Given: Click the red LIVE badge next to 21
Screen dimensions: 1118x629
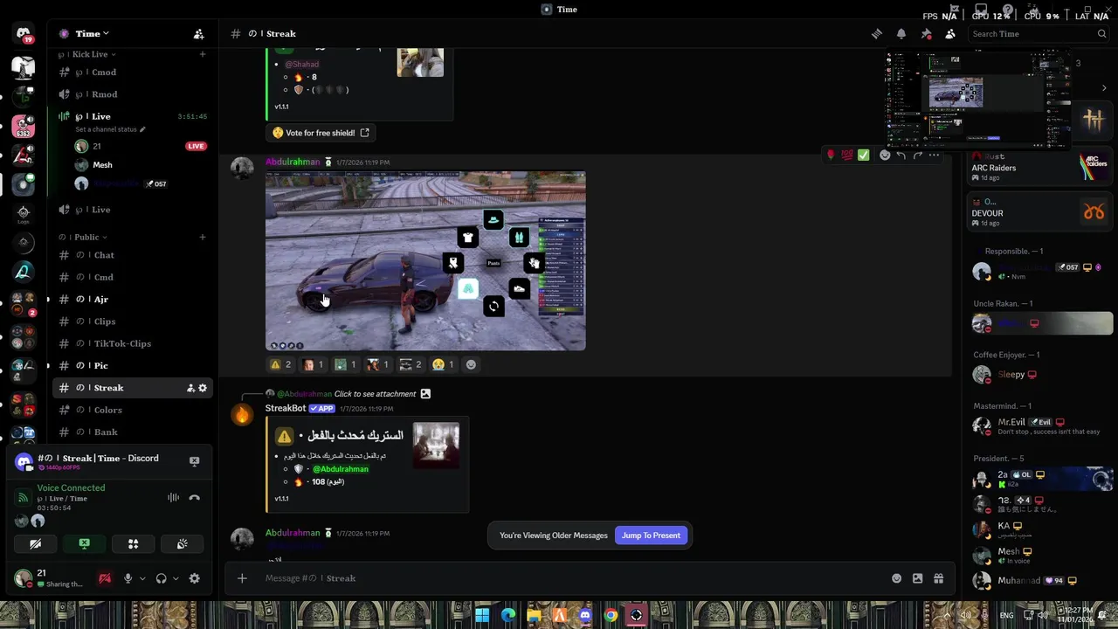Looking at the screenshot, I should pyautogui.click(x=196, y=146).
